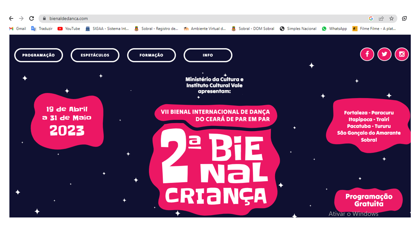The image size is (415, 233).
Task: Open the Traduzir bookmark
Action: point(42,28)
